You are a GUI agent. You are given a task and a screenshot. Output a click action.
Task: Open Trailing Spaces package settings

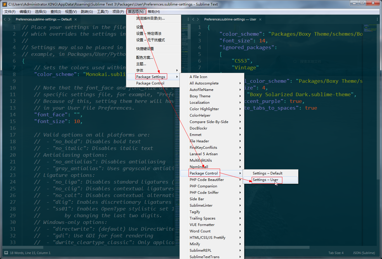tap(211, 218)
